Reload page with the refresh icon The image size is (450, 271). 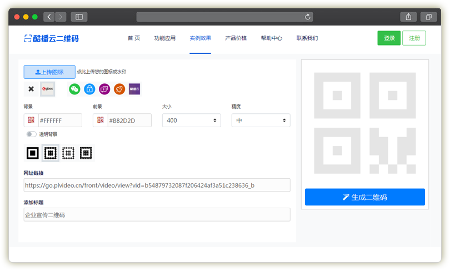(307, 17)
